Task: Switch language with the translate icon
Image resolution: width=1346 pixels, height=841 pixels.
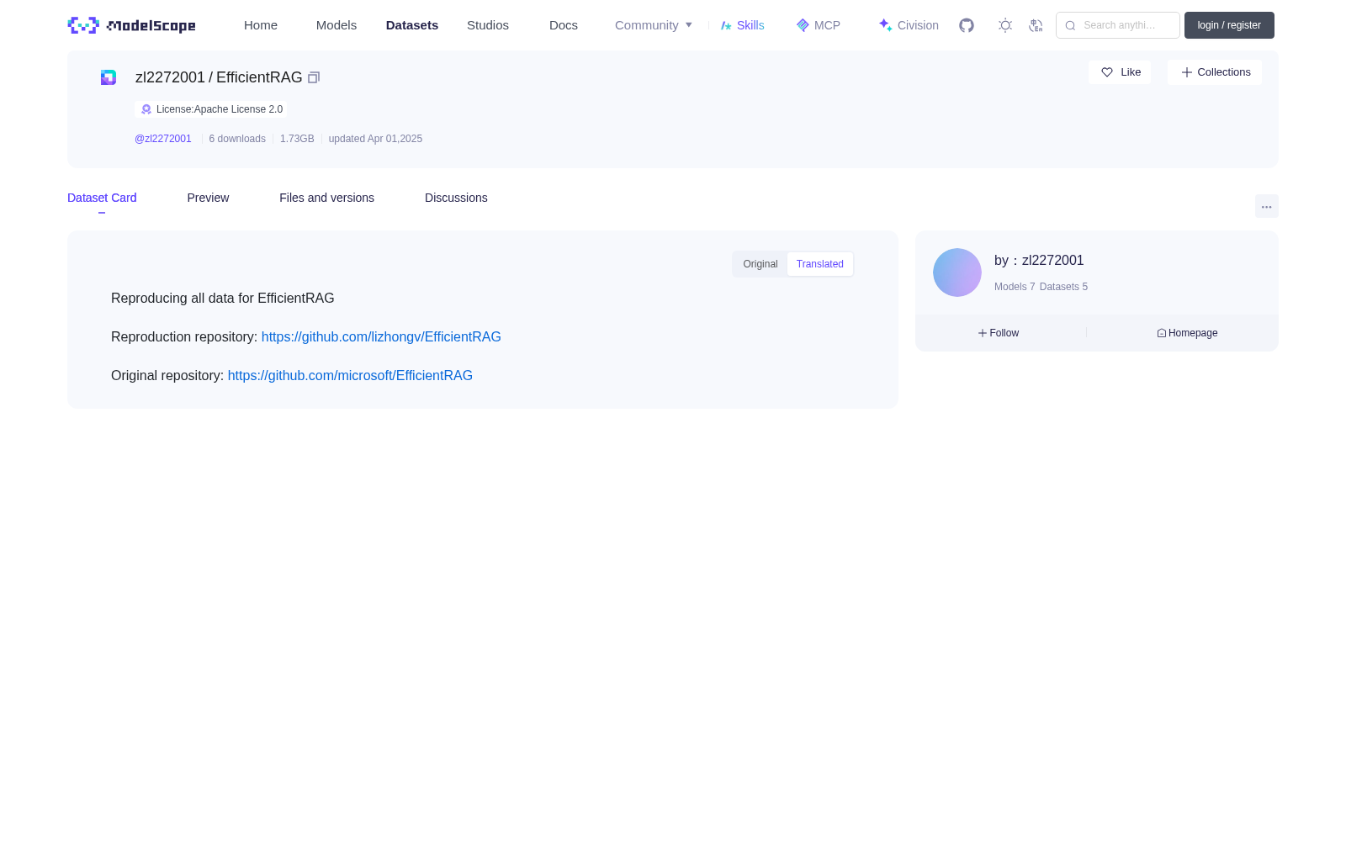Action: point(1036,25)
